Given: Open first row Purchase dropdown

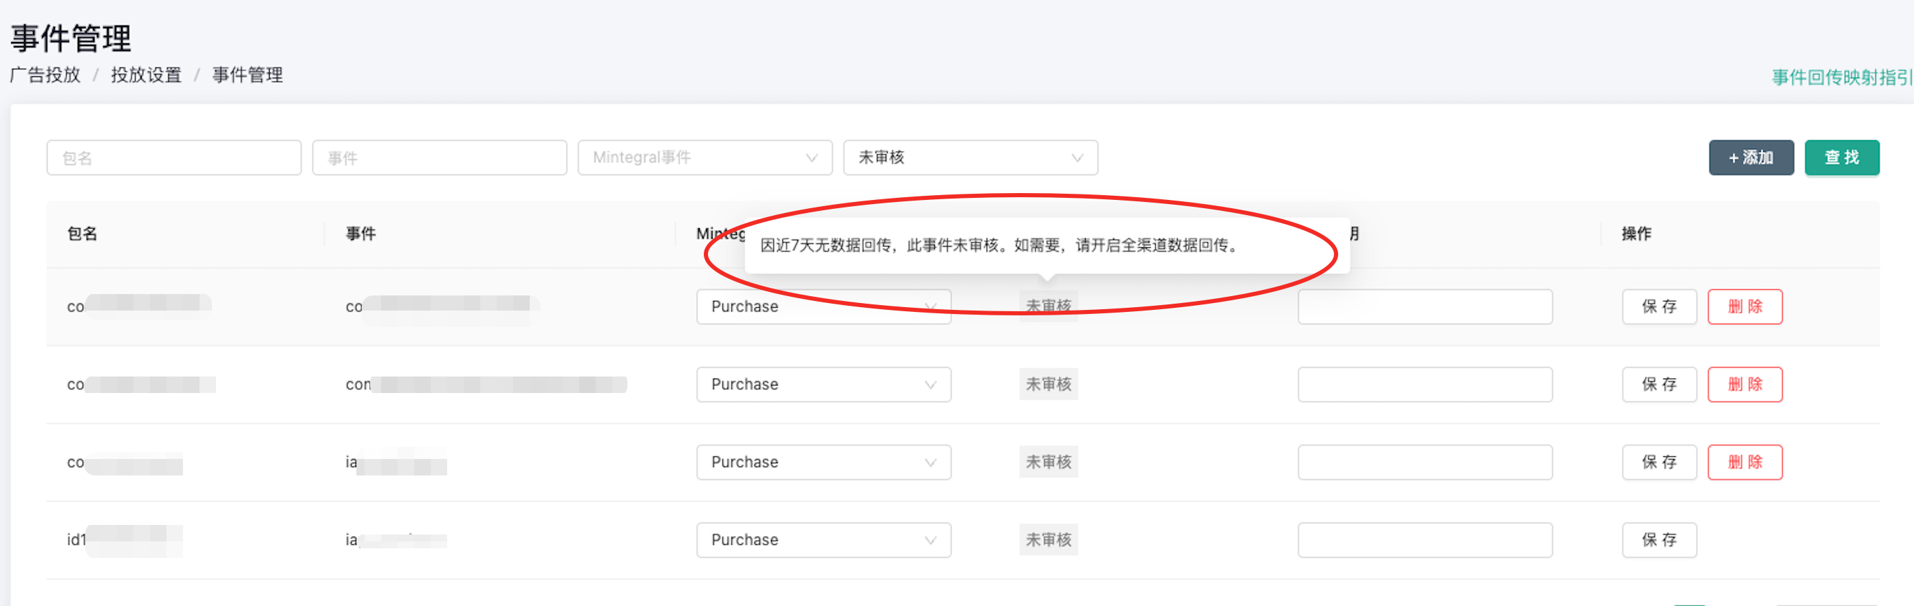Looking at the screenshot, I should pyautogui.click(x=824, y=306).
